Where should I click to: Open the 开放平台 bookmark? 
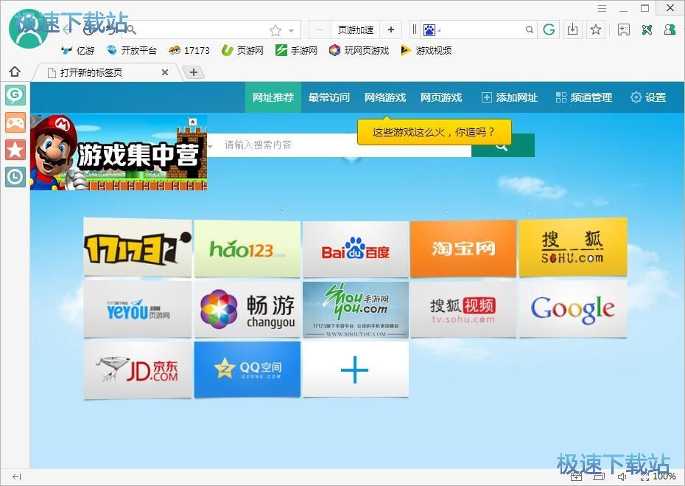coord(132,51)
